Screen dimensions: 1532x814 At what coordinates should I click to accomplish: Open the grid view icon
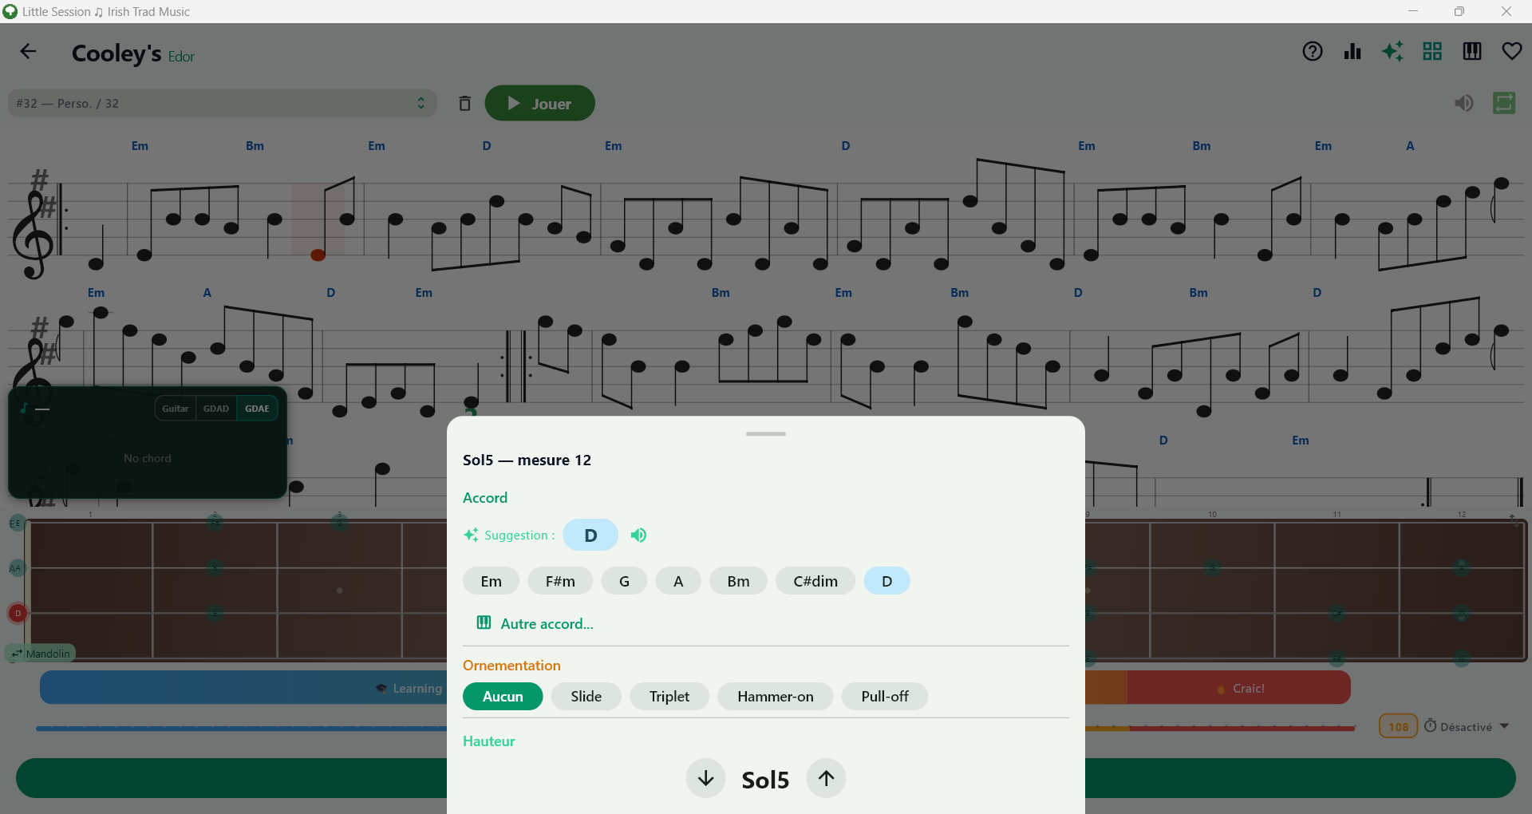click(x=1432, y=52)
